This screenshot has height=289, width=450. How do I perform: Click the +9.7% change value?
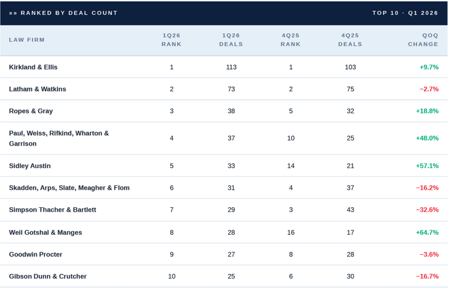point(429,67)
